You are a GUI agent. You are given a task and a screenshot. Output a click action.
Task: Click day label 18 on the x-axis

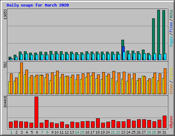coord(97,132)
